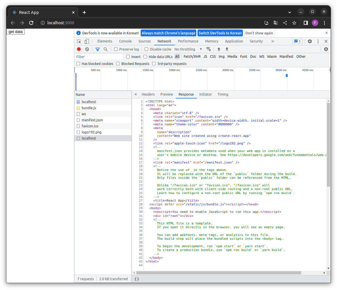Bookmark this tab with the star
The image size is (337, 290).
tap(294, 23)
